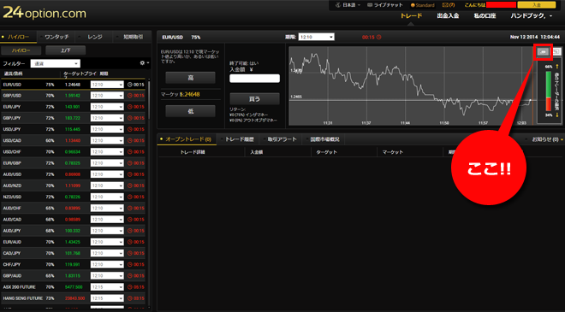Click the clock icon in the ASX 200 FUTURE row
Viewport: 565px width, 312px height.
click(x=130, y=287)
